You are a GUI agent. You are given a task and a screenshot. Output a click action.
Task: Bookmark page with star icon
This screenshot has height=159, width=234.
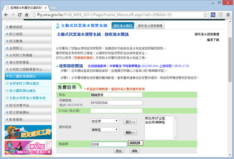[205, 15]
